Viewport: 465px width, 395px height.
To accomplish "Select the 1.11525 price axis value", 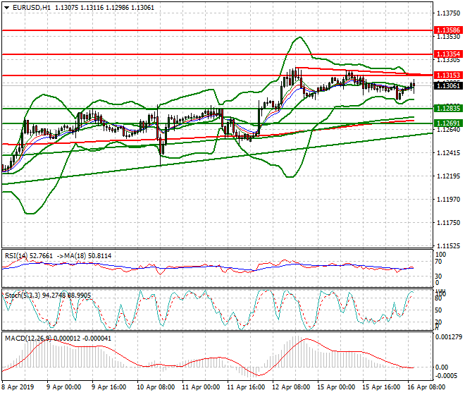I will (x=448, y=246).
